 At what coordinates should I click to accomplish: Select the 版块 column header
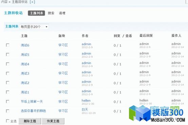(62, 36)
